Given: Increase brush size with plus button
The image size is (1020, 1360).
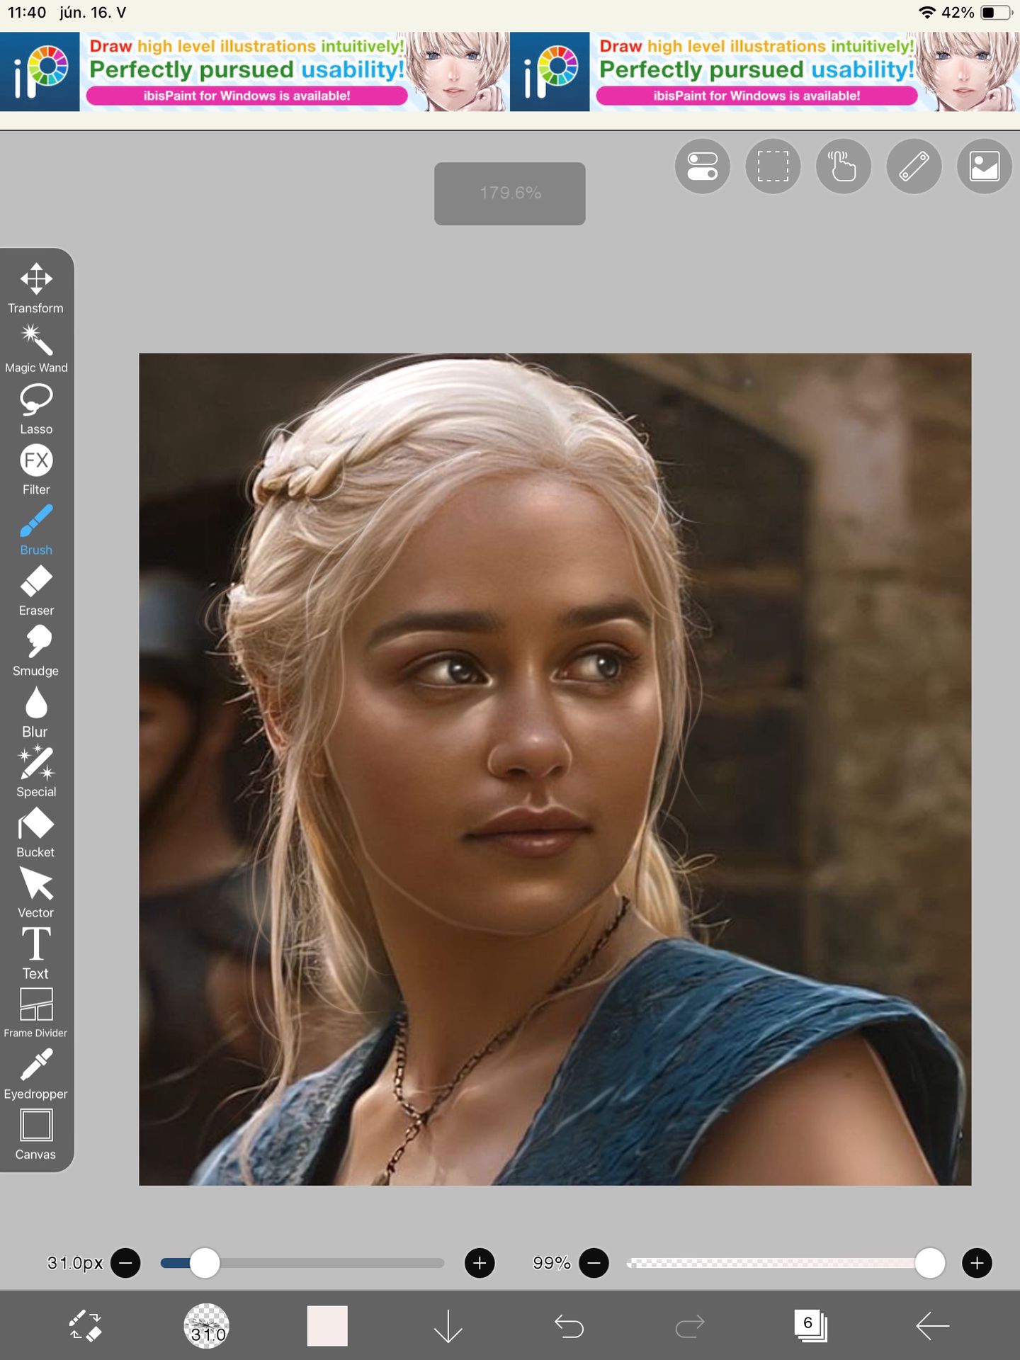Looking at the screenshot, I should 480,1263.
